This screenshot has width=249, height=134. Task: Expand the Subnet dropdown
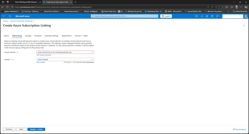(x=65, y=60)
